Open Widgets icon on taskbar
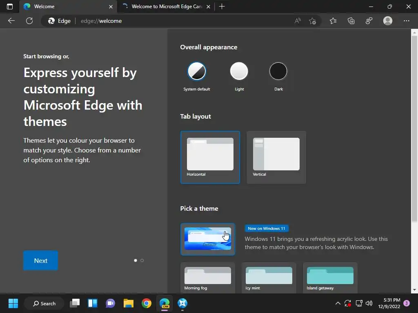Image resolution: width=418 pixels, height=313 pixels. (93, 303)
